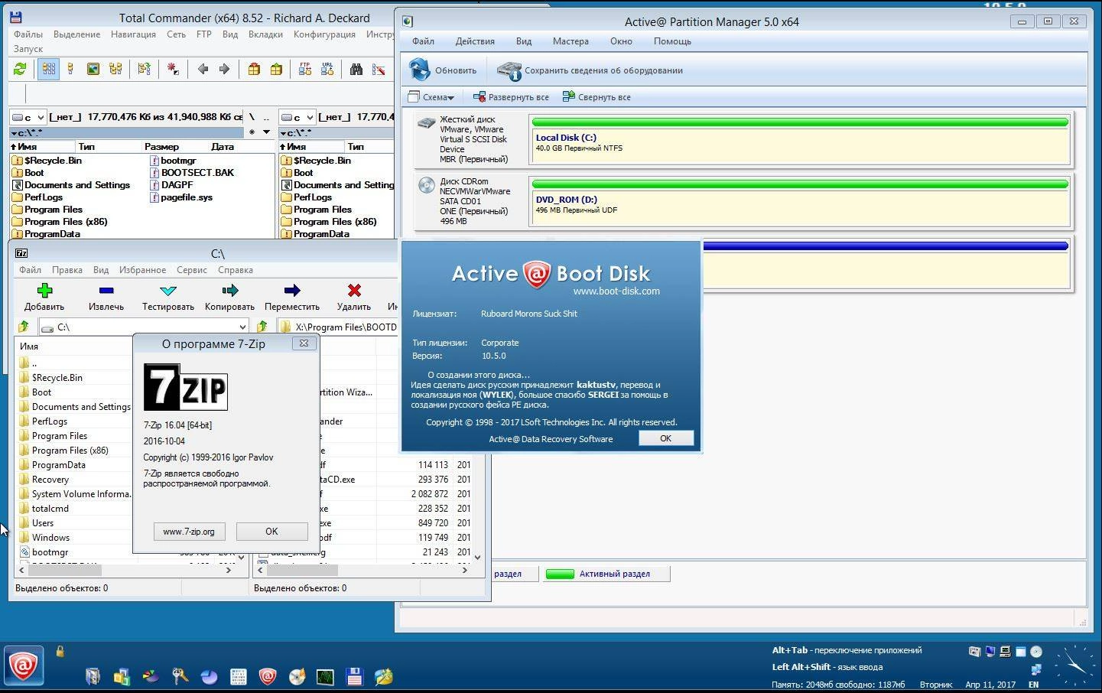Close the О программе 7-Zip dialog
The height and width of the screenshot is (693, 1102).
(x=304, y=343)
